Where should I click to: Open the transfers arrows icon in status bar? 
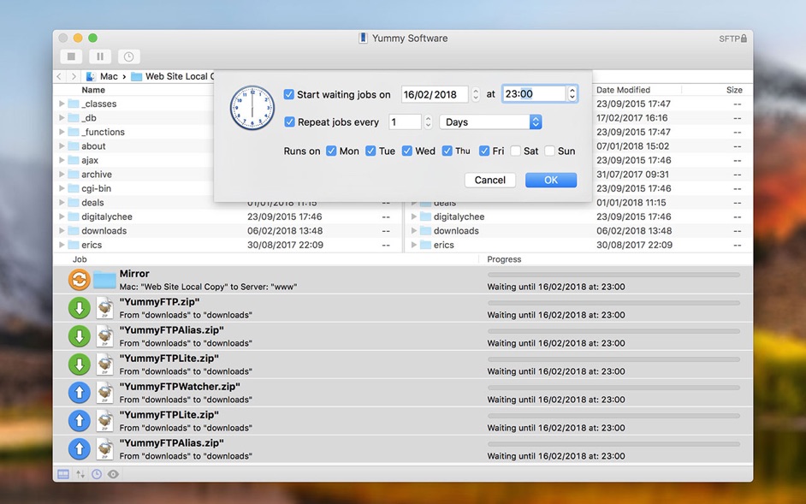pos(80,474)
